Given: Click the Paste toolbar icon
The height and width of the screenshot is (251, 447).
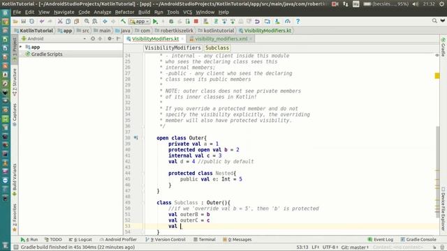Looking at the screenshot, I should coord(76,22).
